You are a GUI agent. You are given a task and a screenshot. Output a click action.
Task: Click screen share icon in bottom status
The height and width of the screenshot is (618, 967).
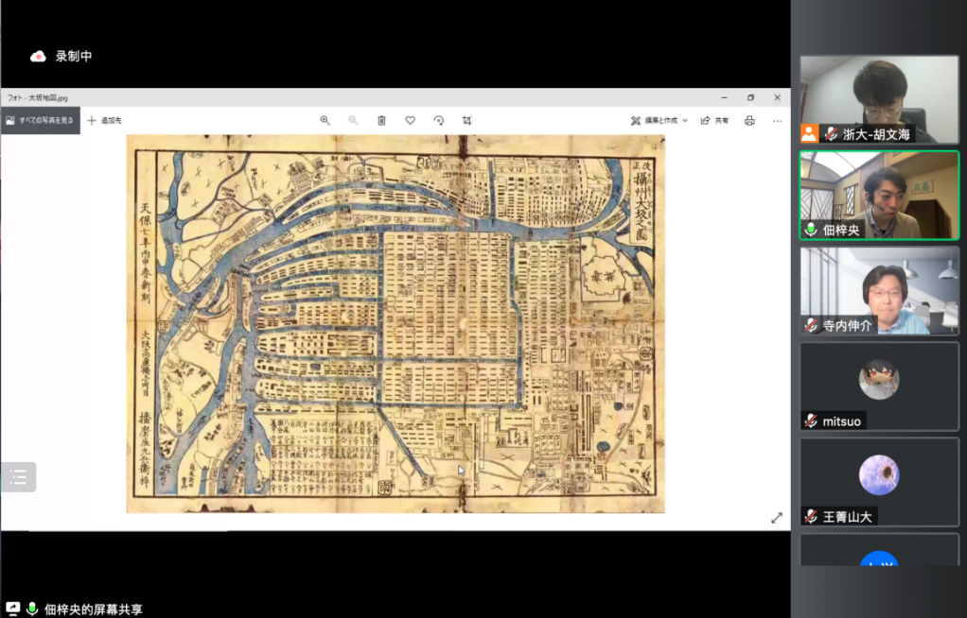tap(12, 609)
